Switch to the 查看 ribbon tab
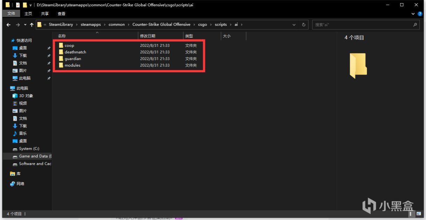The image size is (426, 220). (x=61, y=14)
